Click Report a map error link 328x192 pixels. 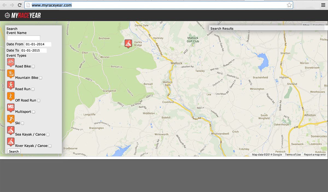click(315, 155)
